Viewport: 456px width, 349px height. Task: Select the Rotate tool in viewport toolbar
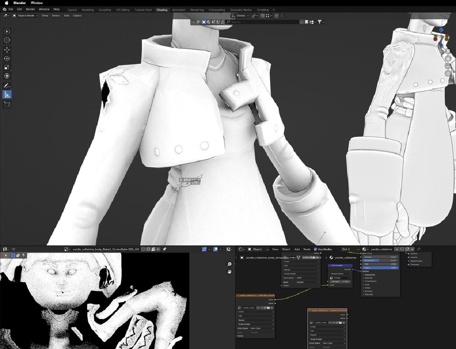click(7, 58)
